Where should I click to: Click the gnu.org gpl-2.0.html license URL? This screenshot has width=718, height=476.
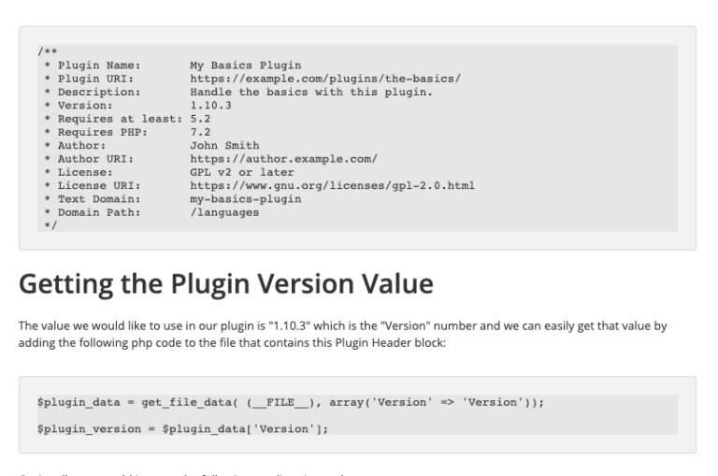[332, 185]
